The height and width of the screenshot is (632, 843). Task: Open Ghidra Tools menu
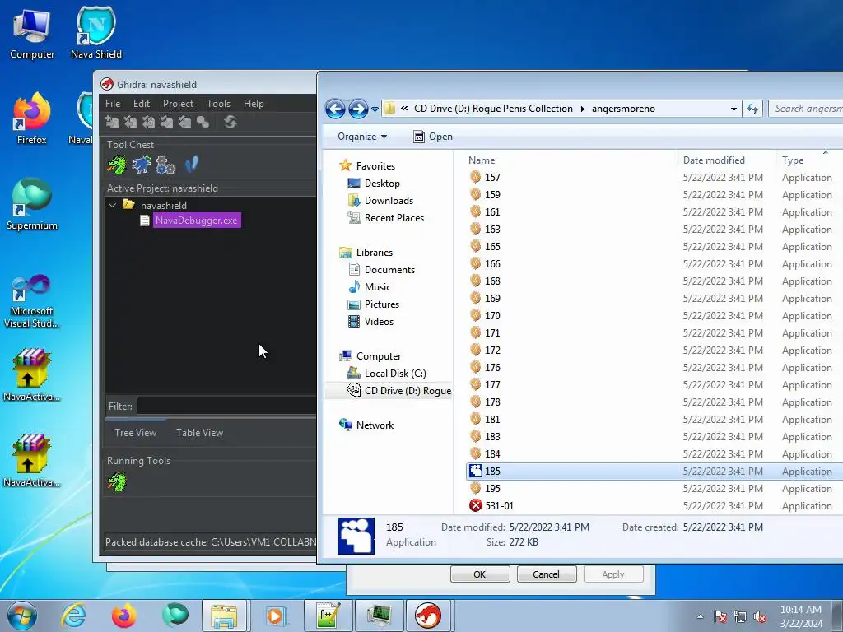[218, 103]
